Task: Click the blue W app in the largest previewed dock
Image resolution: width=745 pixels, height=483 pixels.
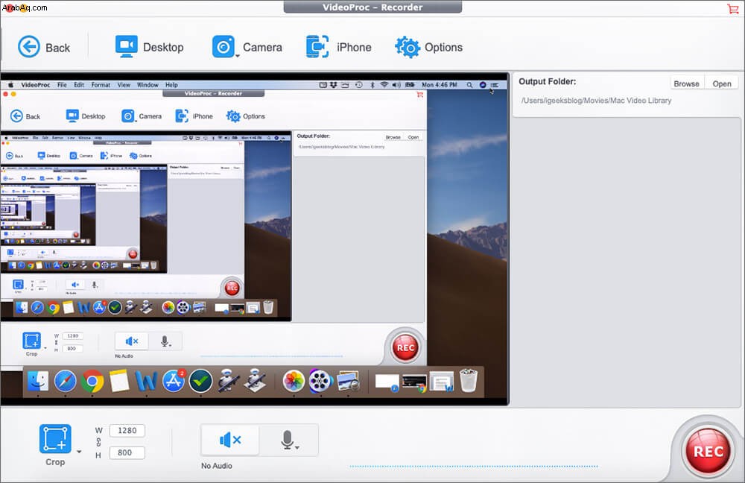Action: point(146,382)
